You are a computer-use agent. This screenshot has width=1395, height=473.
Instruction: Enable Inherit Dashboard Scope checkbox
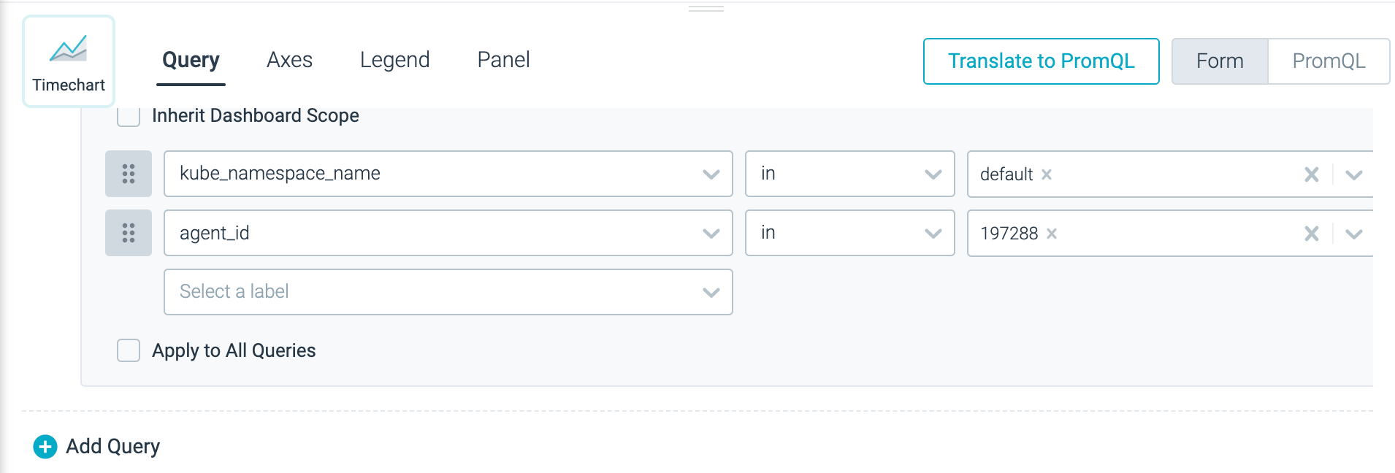[129, 115]
